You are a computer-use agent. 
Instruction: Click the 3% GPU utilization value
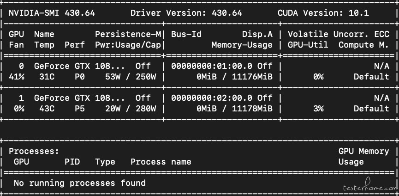(318, 109)
